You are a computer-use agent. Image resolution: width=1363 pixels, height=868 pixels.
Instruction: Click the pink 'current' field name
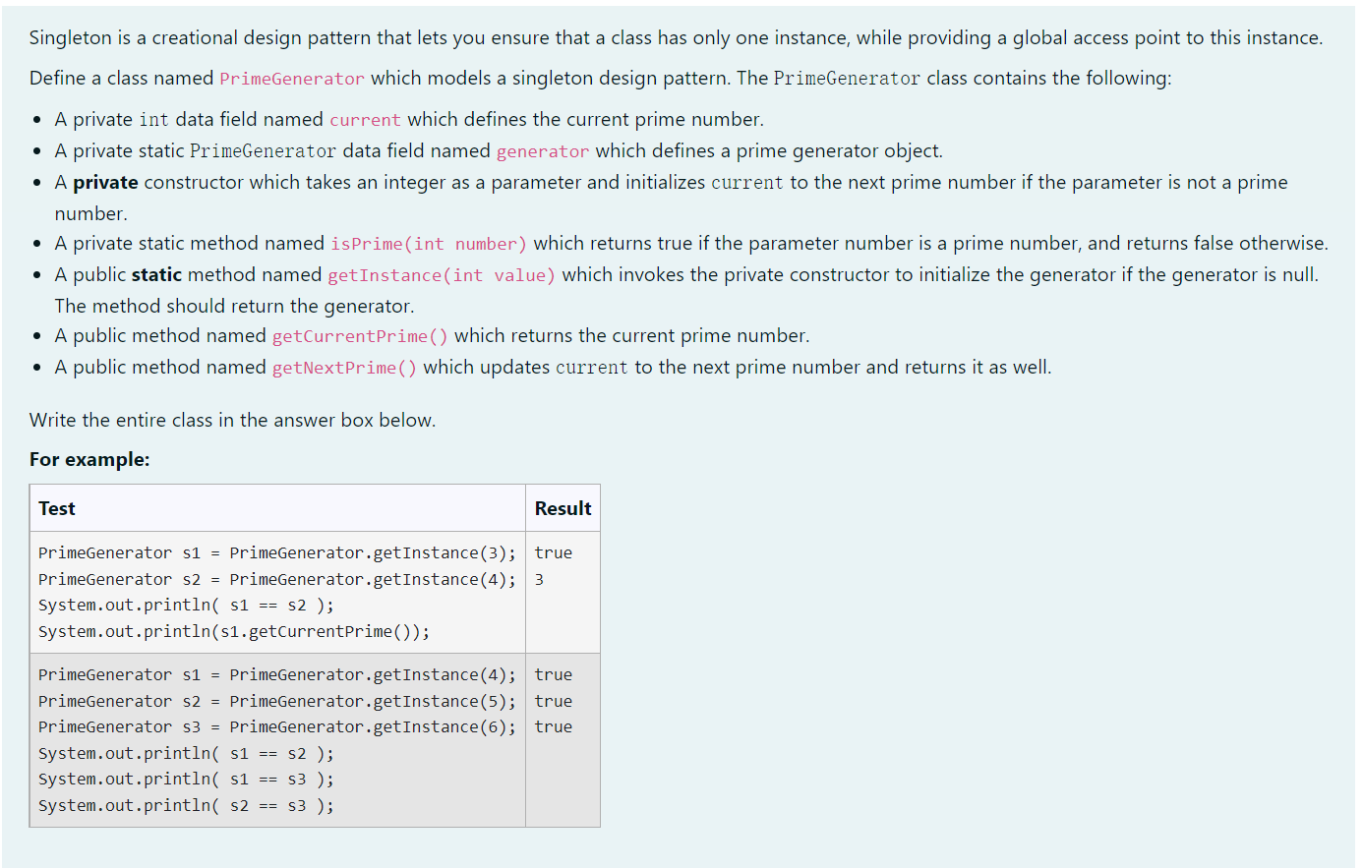[x=365, y=120]
